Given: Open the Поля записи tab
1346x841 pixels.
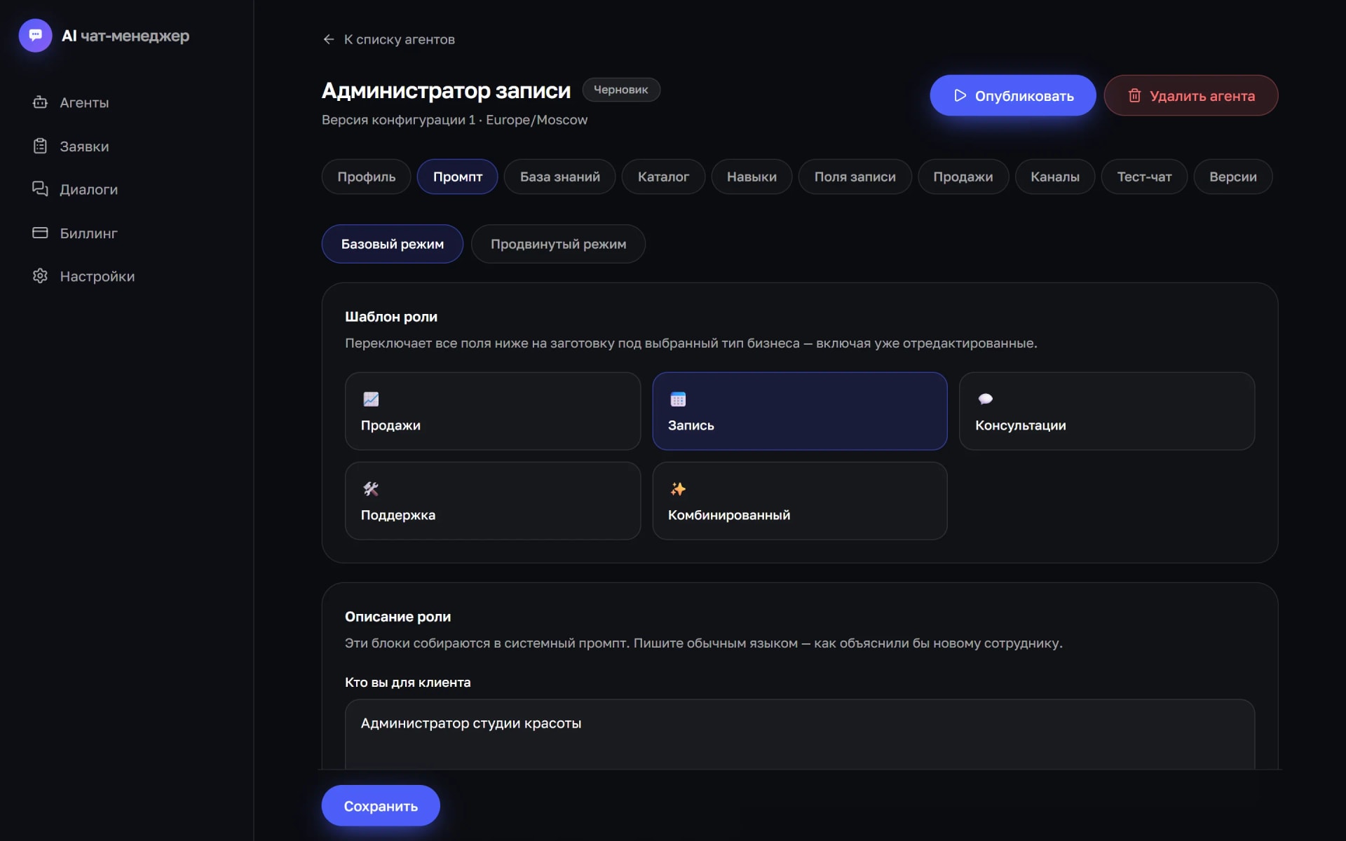Looking at the screenshot, I should [x=855, y=177].
